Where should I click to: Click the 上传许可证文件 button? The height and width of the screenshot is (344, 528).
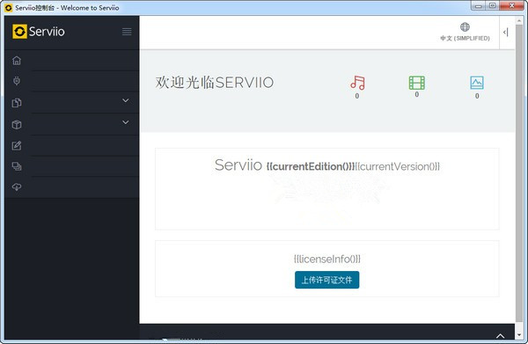[x=326, y=280]
